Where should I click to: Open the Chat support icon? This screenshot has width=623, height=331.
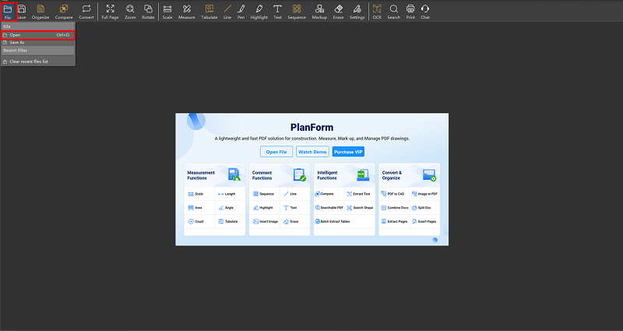coord(425,12)
